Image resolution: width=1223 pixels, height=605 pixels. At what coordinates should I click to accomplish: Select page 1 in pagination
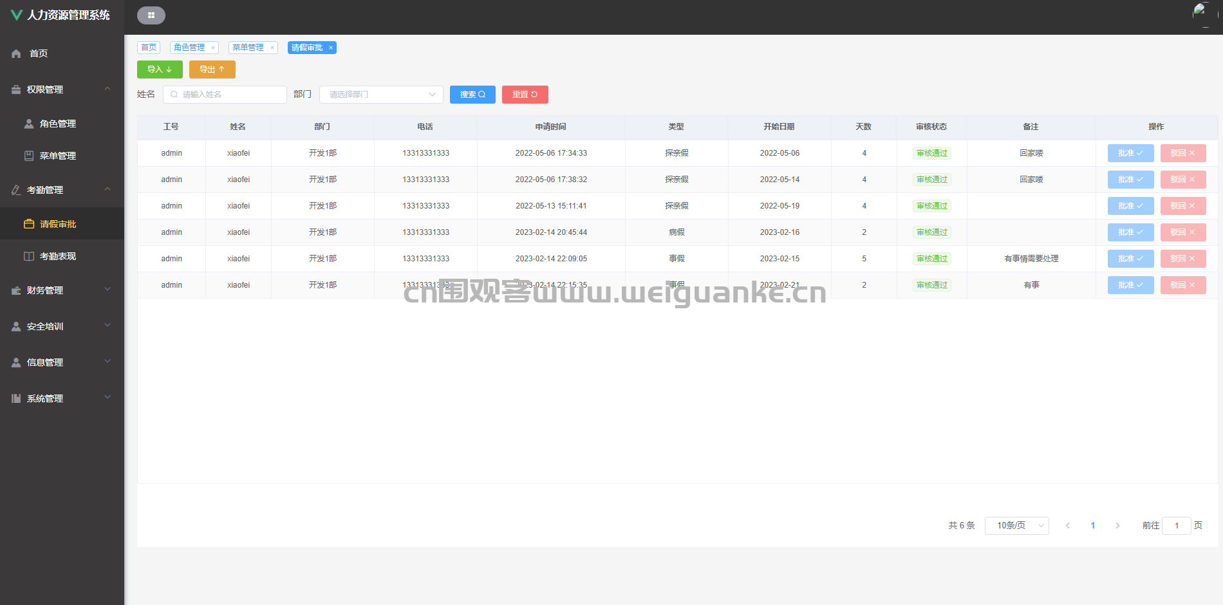[1093, 525]
